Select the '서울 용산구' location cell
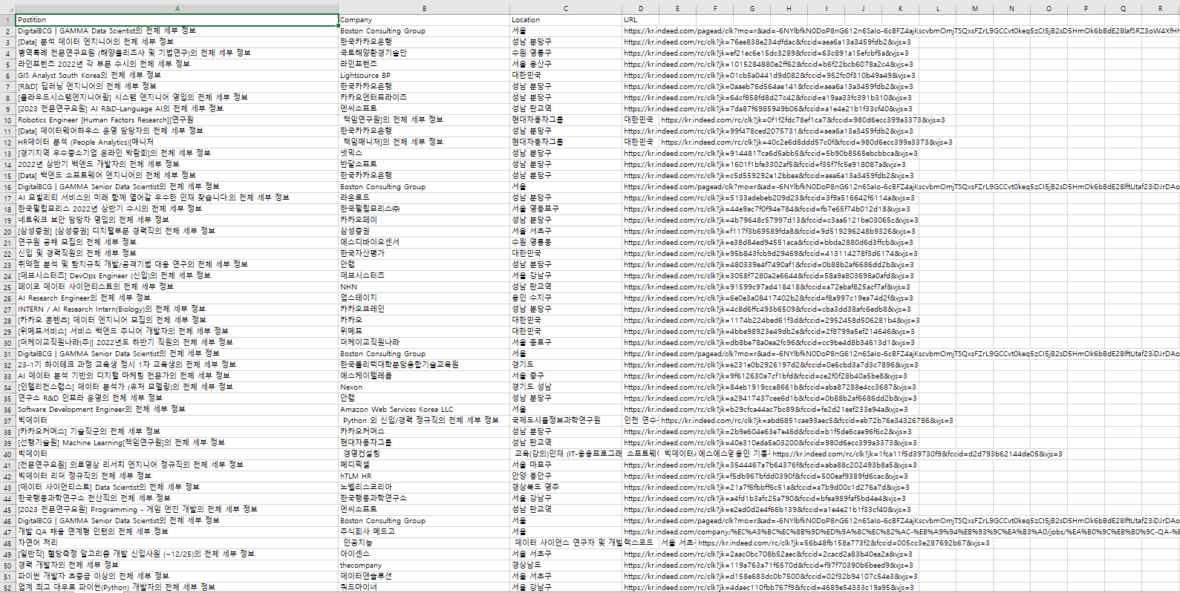 tap(566, 65)
